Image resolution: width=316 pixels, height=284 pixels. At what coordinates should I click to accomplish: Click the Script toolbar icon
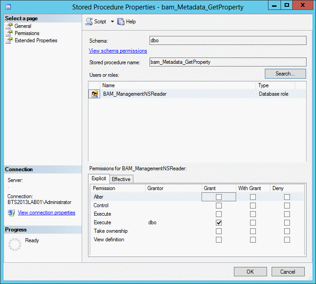[x=89, y=22]
